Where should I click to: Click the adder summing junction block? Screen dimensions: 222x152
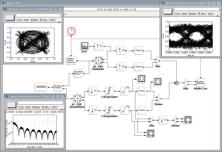(x=176, y=83)
